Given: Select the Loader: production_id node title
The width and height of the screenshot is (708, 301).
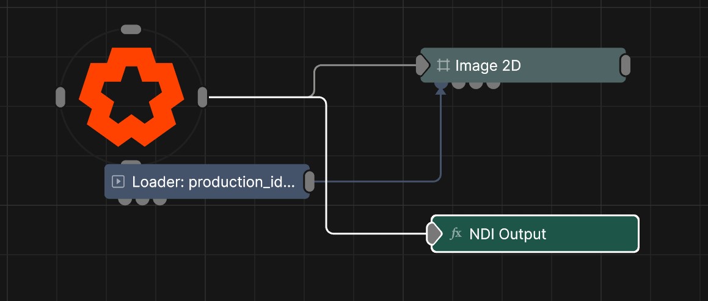Looking at the screenshot, I should [x=213, y=181].
